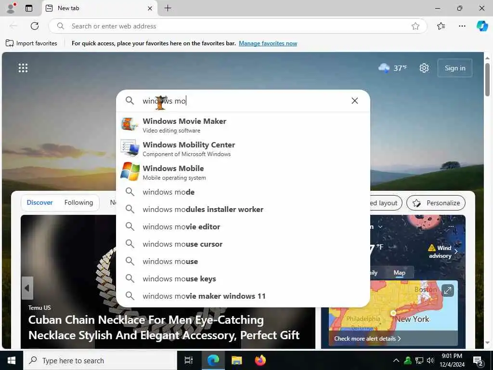Open the weather card more options ellipsis
The width and height of the screenshot is (493, 370).
[x=451, y=226]
